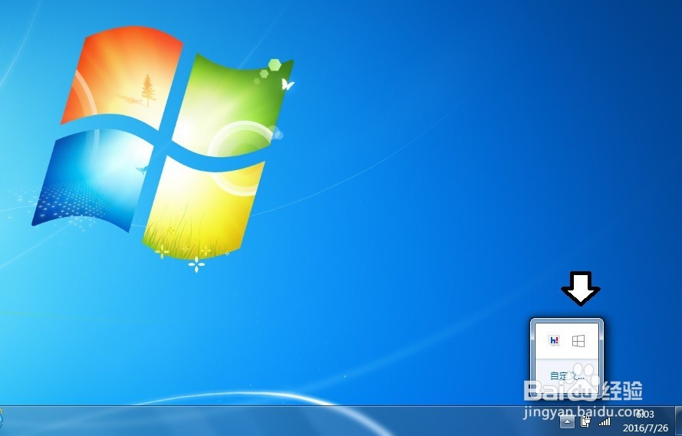Open the 自定义... customize link
682x436 pixels.
(x=567, y=376)
